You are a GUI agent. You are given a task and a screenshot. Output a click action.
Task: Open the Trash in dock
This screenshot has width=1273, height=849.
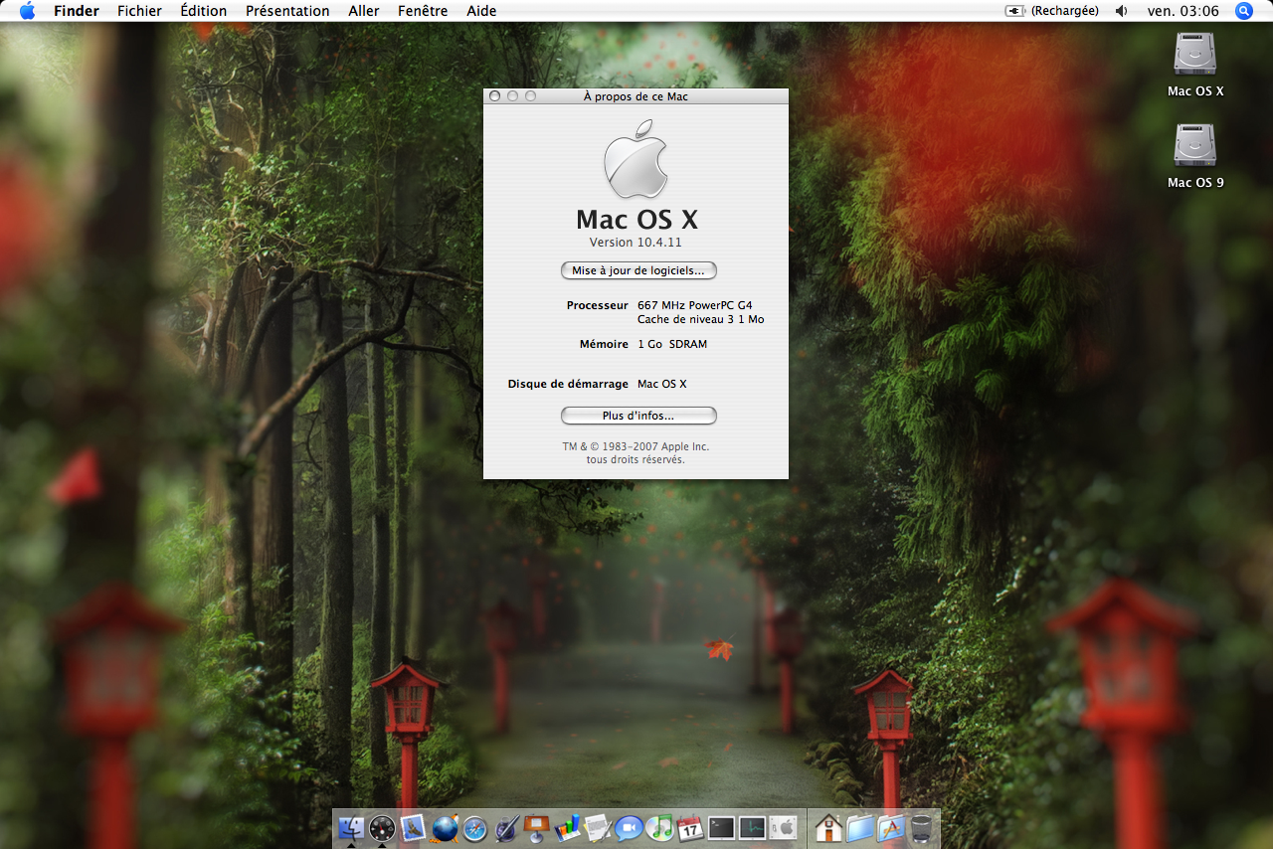pyautogui.click(x=921, y=827)
